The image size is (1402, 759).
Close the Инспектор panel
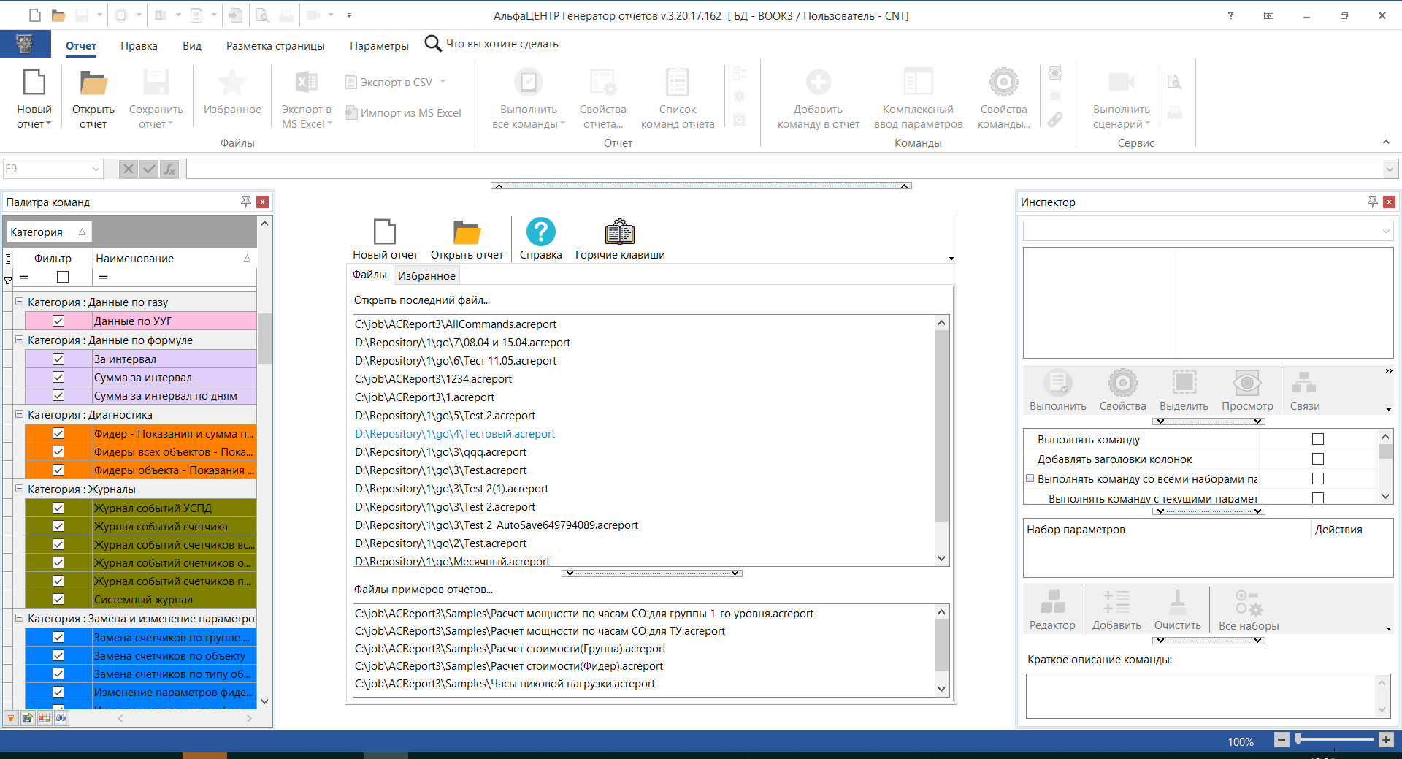coord(1389,202)
